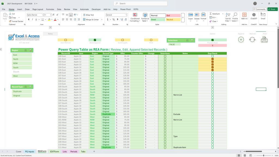Image resolution: width=279 pixels, height=157 pixels.
Task: Toggle the yellow Print checkbox
Action: tap(151, 40)
